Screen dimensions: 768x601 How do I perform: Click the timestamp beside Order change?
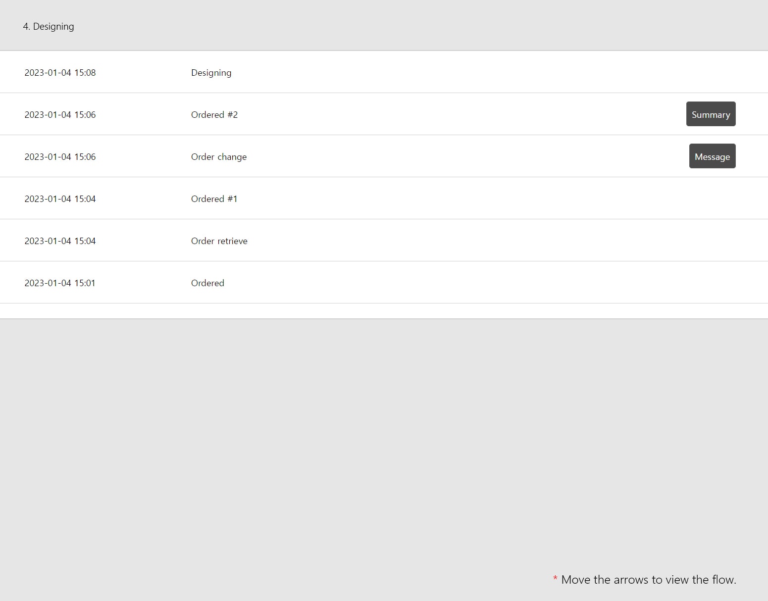60,156
